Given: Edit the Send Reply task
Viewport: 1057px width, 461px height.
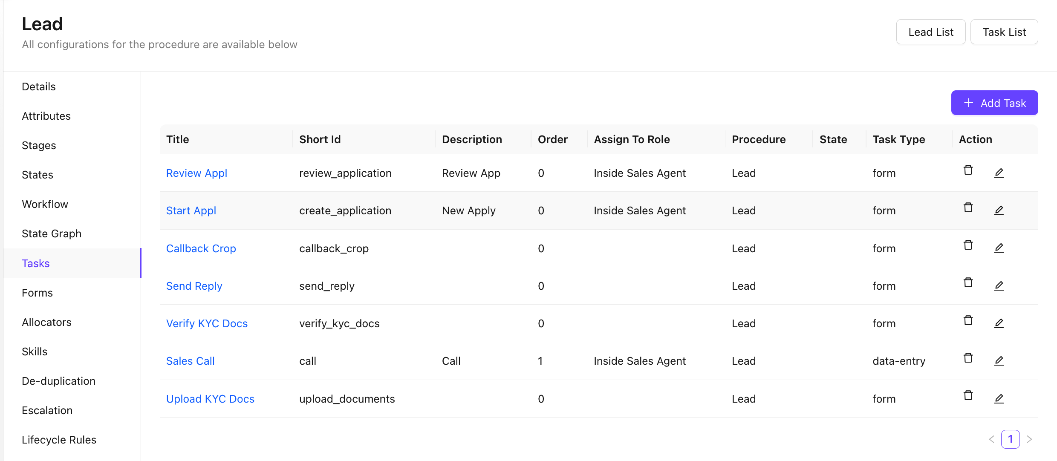Looking at the screenshot, I should click(x=999, y=286).
